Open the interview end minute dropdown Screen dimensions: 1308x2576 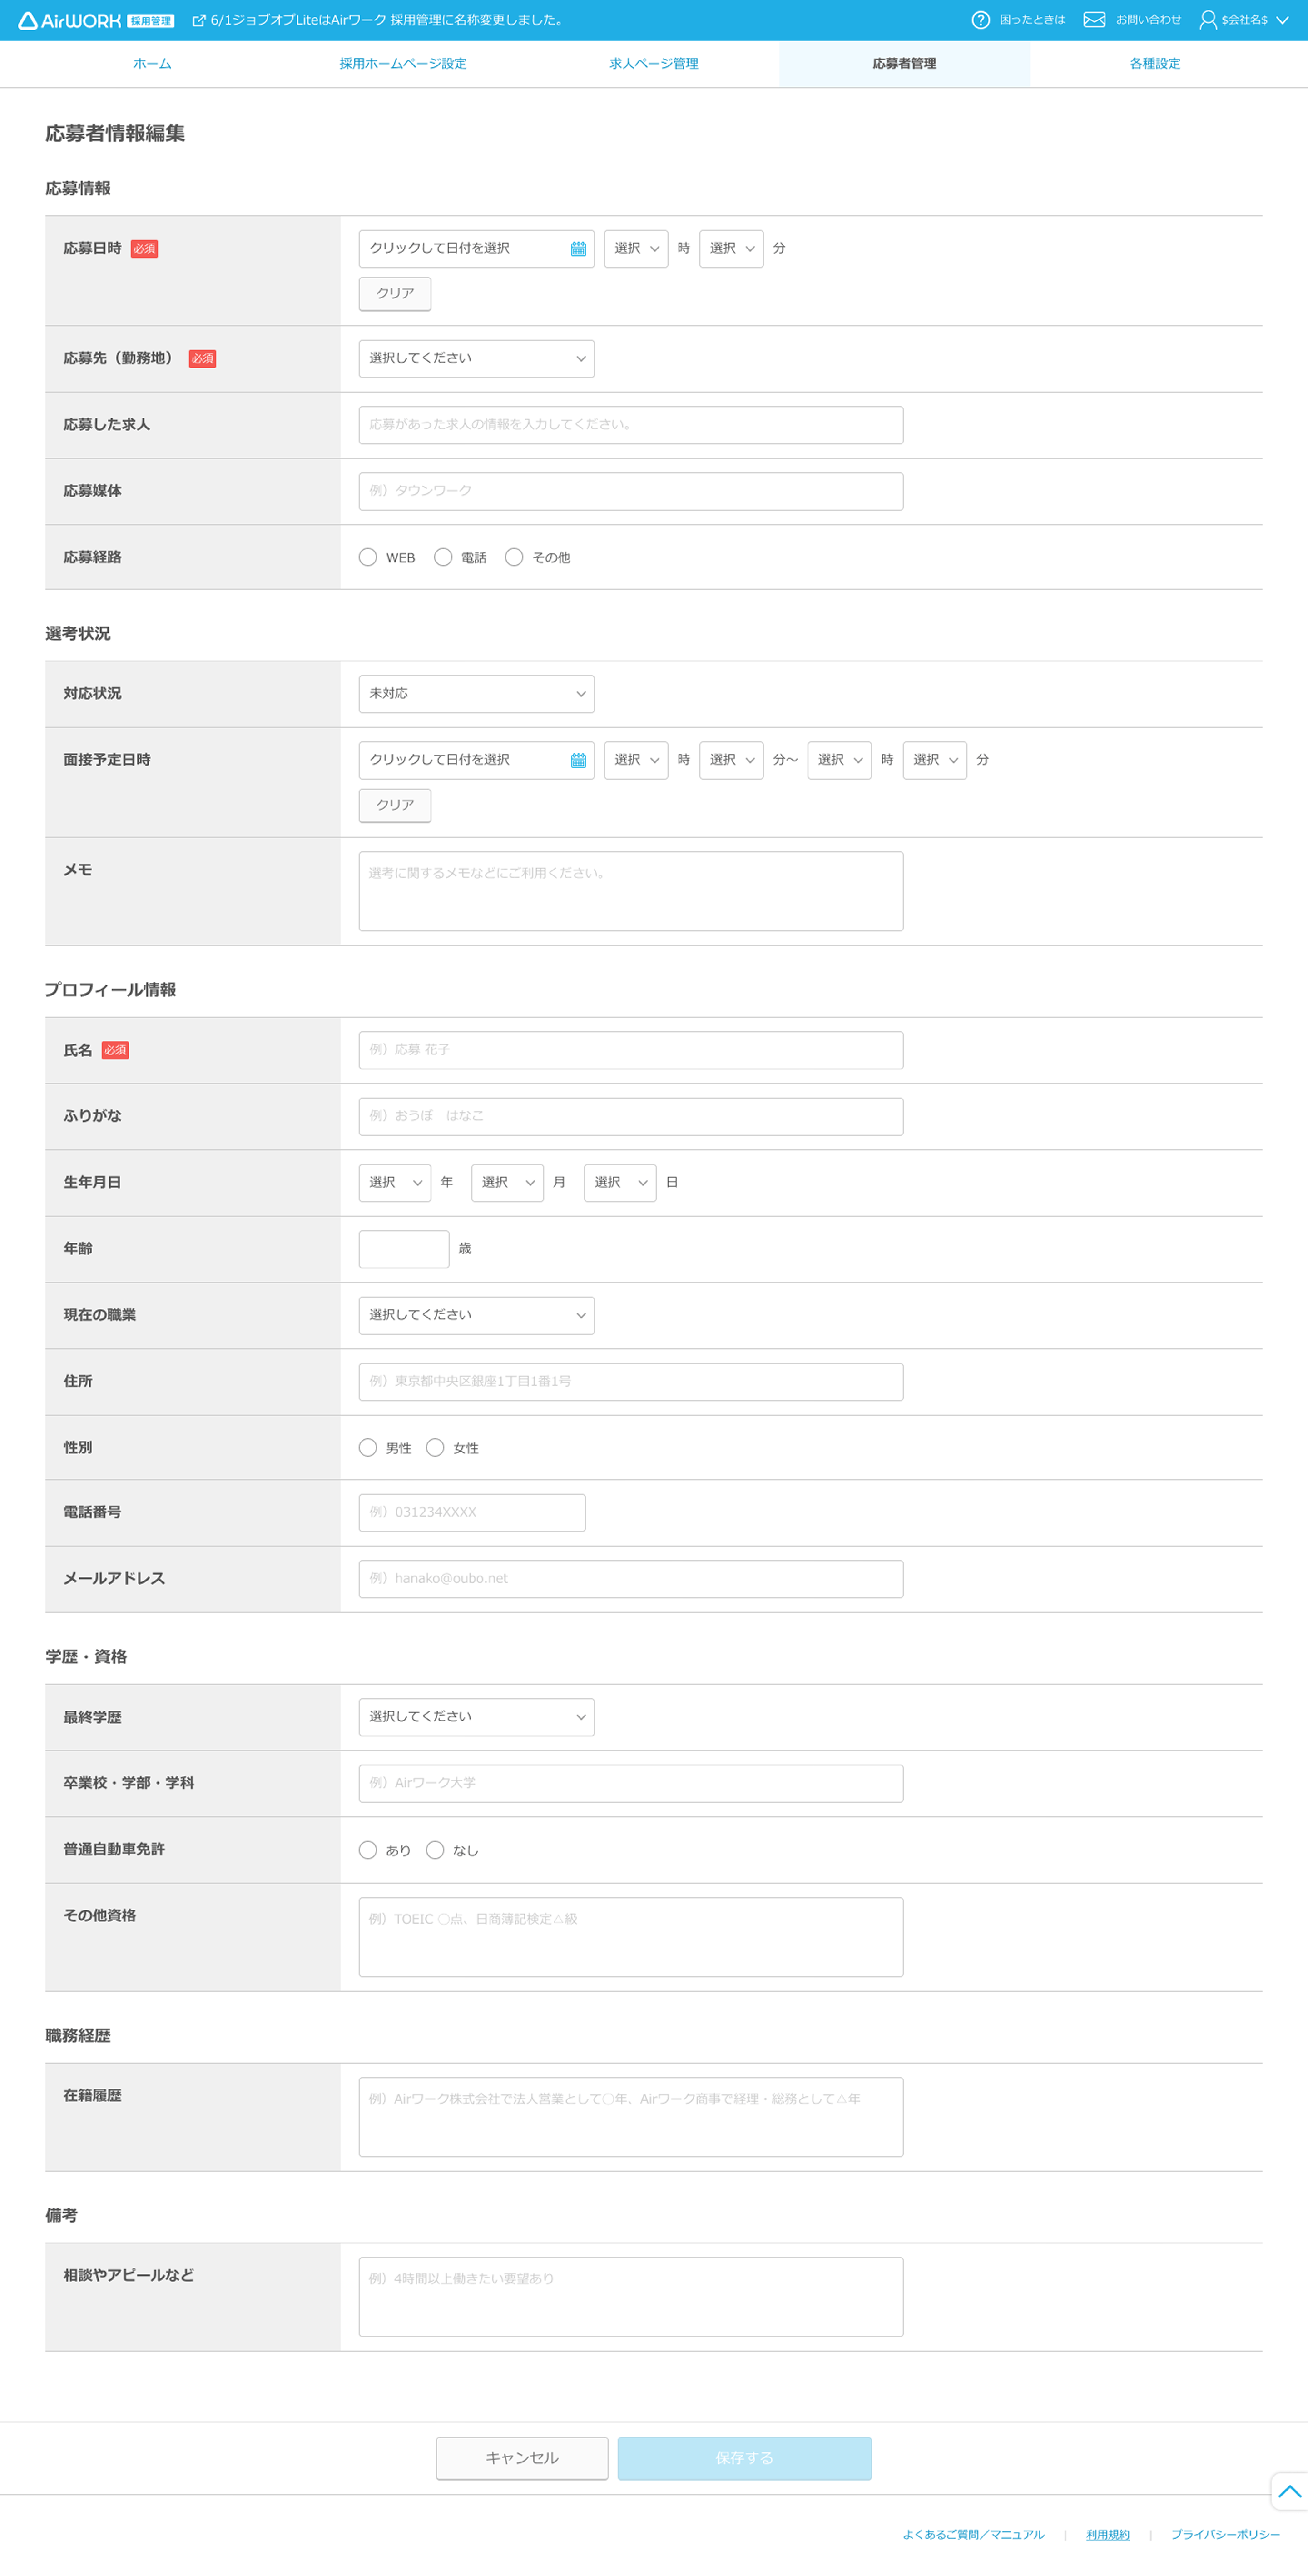[934, 760]
